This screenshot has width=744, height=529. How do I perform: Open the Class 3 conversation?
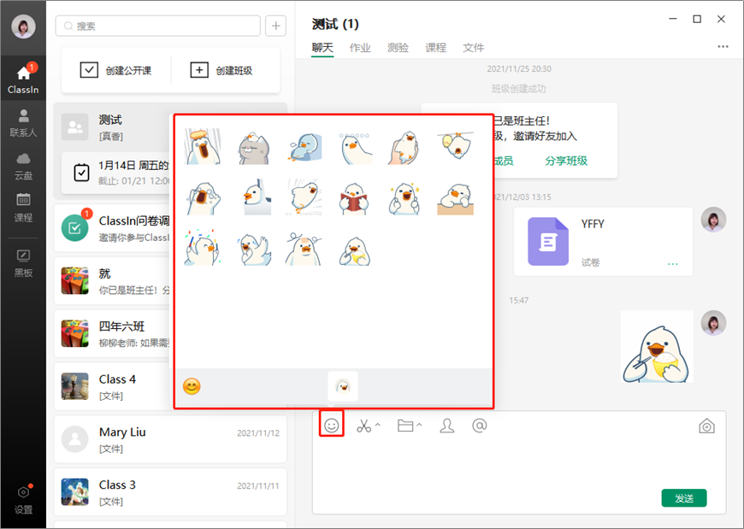pos(170,492)
